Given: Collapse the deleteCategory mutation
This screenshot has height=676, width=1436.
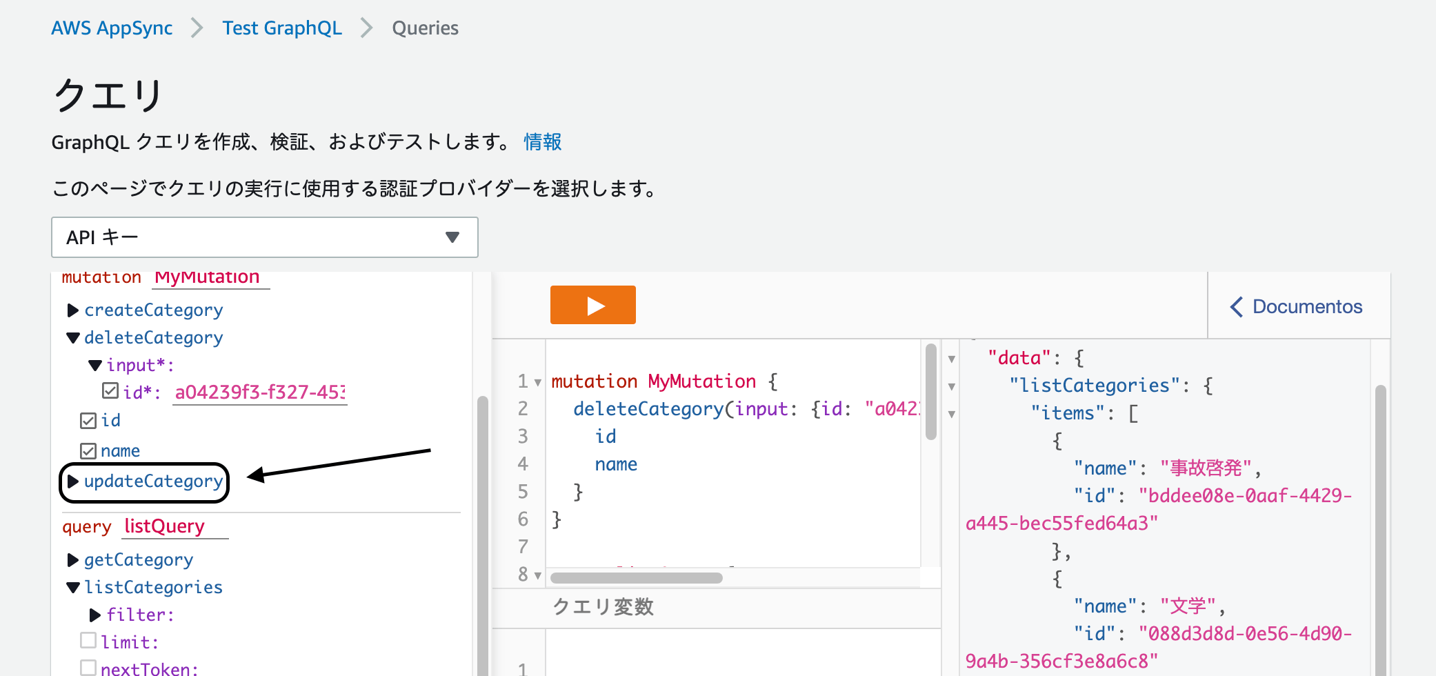Looking at the screenshot, I should (x=72, y=338).
